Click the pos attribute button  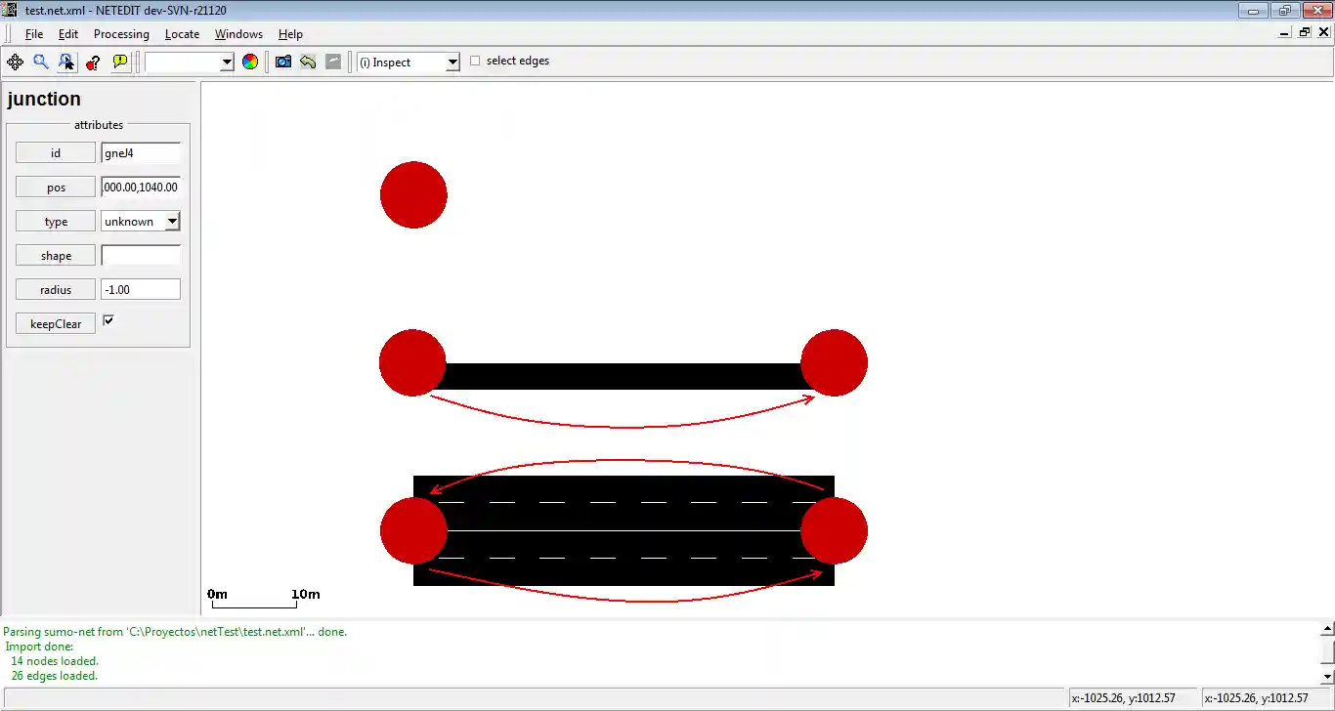click(56, 188)
